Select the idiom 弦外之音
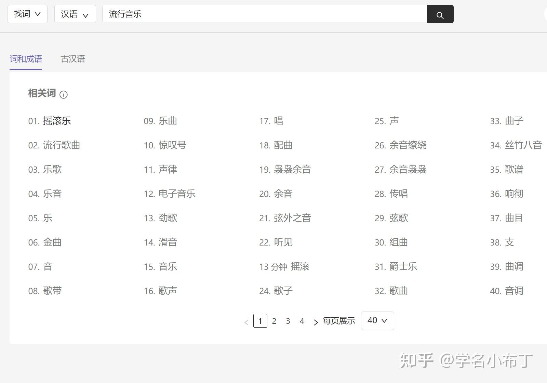The height and width of the screenshot is (383, 547). point(292,218)
